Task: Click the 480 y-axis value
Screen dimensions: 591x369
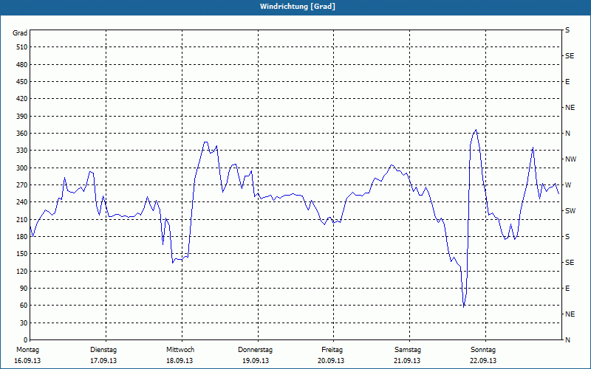Action: (x=22, y=65)
